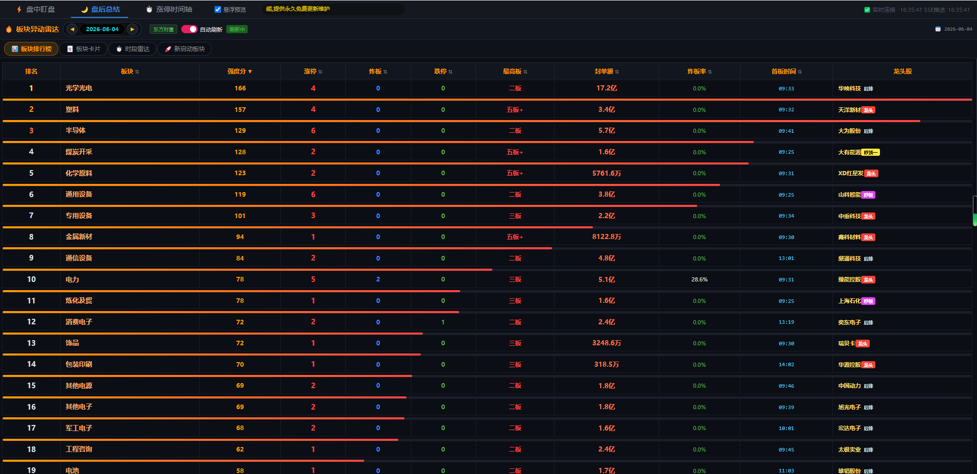Open the calendar icon beside the top-right date

[938, 29]
